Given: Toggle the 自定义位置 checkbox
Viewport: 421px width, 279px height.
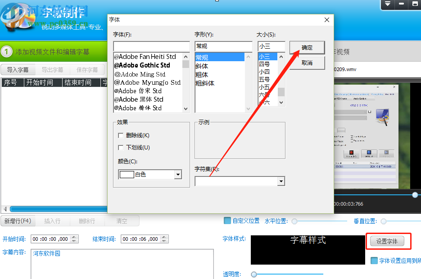Looking at the screenshot, I should (227, 221).
